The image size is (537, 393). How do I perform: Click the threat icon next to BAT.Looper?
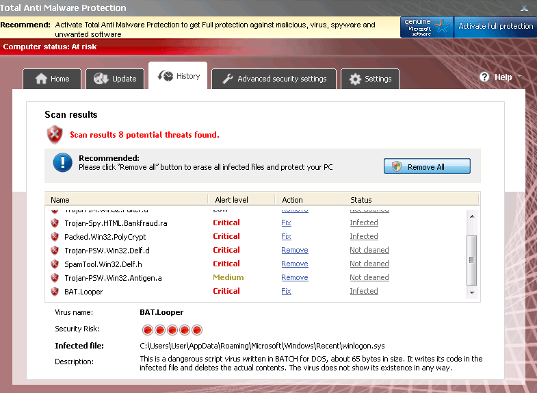[55, 292]
